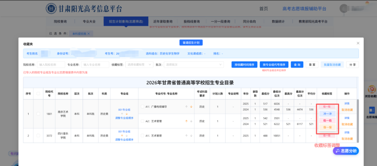Open the 教育部阳光高考平台 tab
This screenshot has width=377, height=166.
[x=313, y=21]
